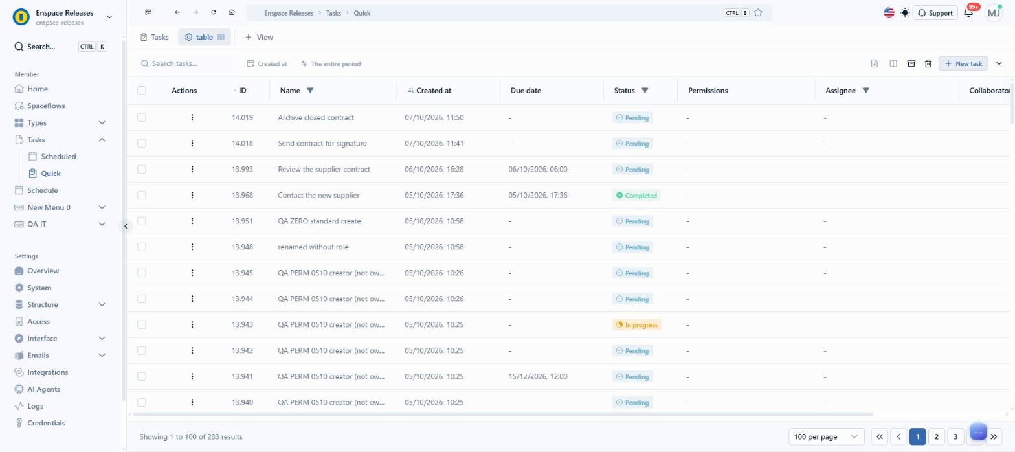Expand the New Menu 0 section
The width and height of the screenshot is (1015, 452).
tap(102, 207)
